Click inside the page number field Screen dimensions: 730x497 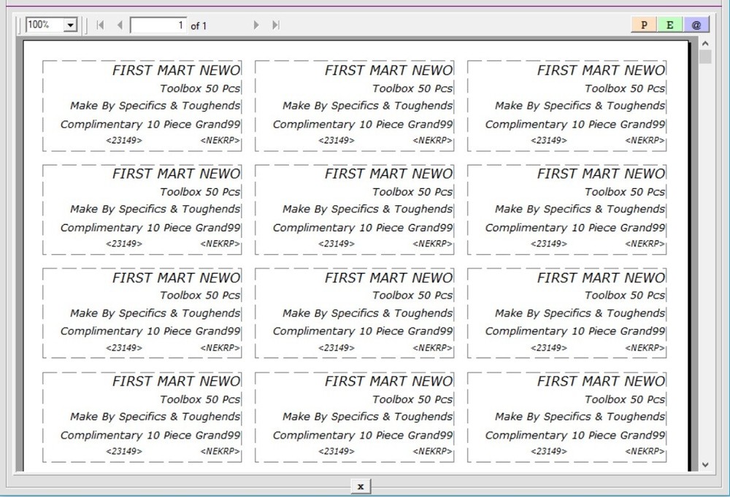157,24
